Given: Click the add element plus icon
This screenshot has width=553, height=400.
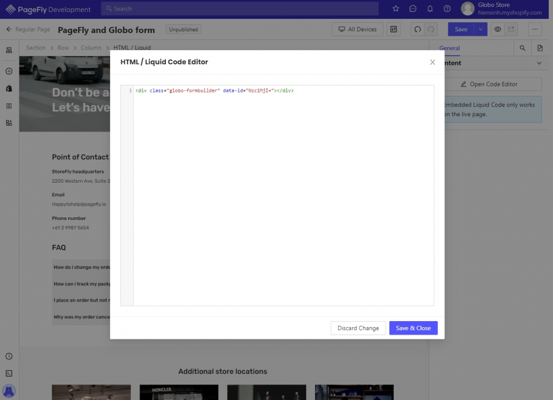Looking at the screenshot, I should tap(9, 71).
